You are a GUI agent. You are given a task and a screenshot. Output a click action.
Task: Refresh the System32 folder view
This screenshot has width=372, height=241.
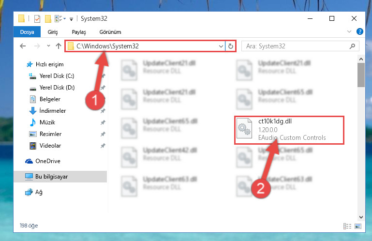[x=231, y=46]
